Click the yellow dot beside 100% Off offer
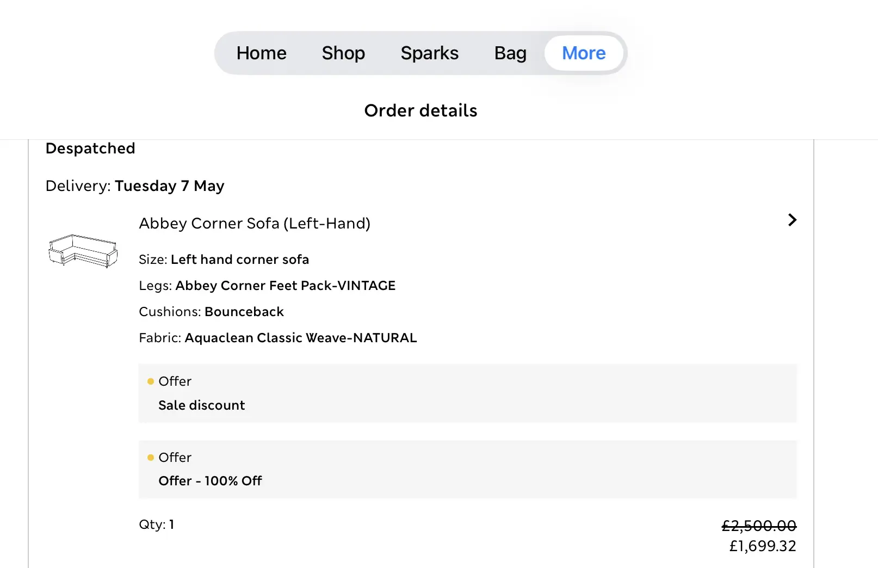The height and width of the screenshot is (568, 878). click(151, 458)
